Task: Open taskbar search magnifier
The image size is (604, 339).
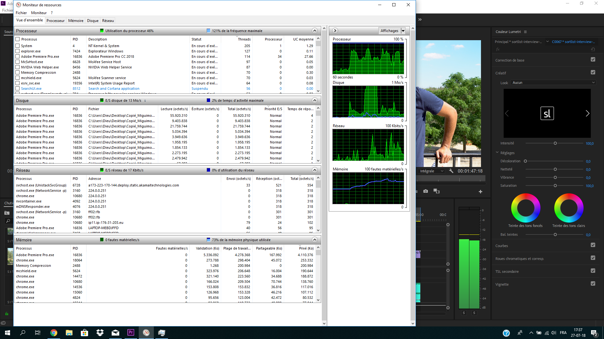Action: tap(23, 333)
